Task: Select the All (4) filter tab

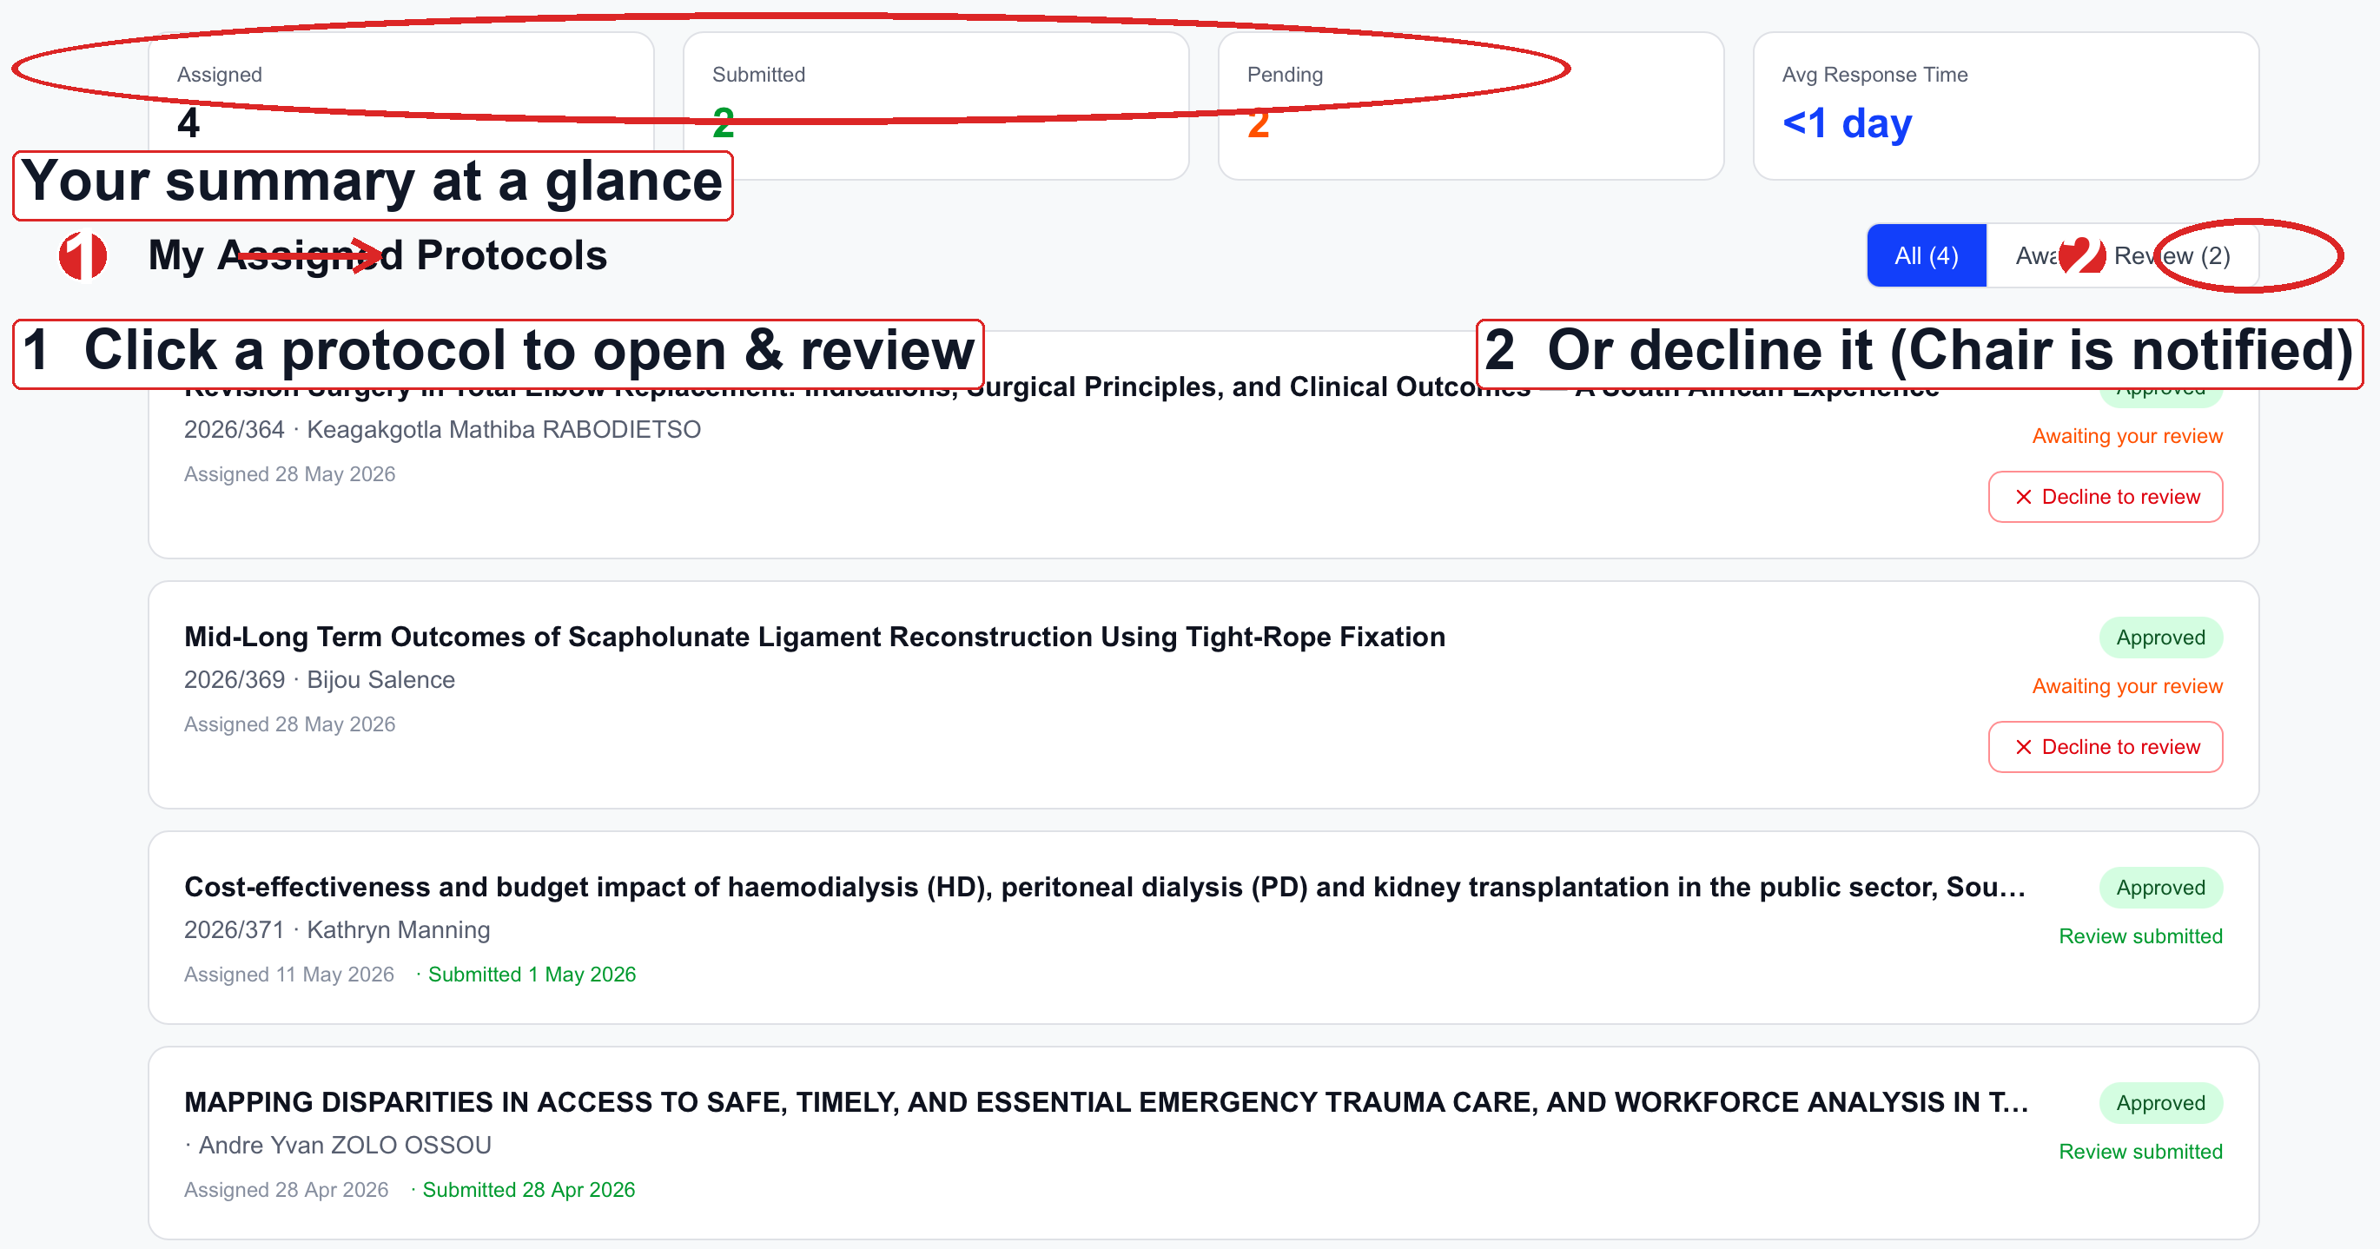Action: [x=1926, y=256]
